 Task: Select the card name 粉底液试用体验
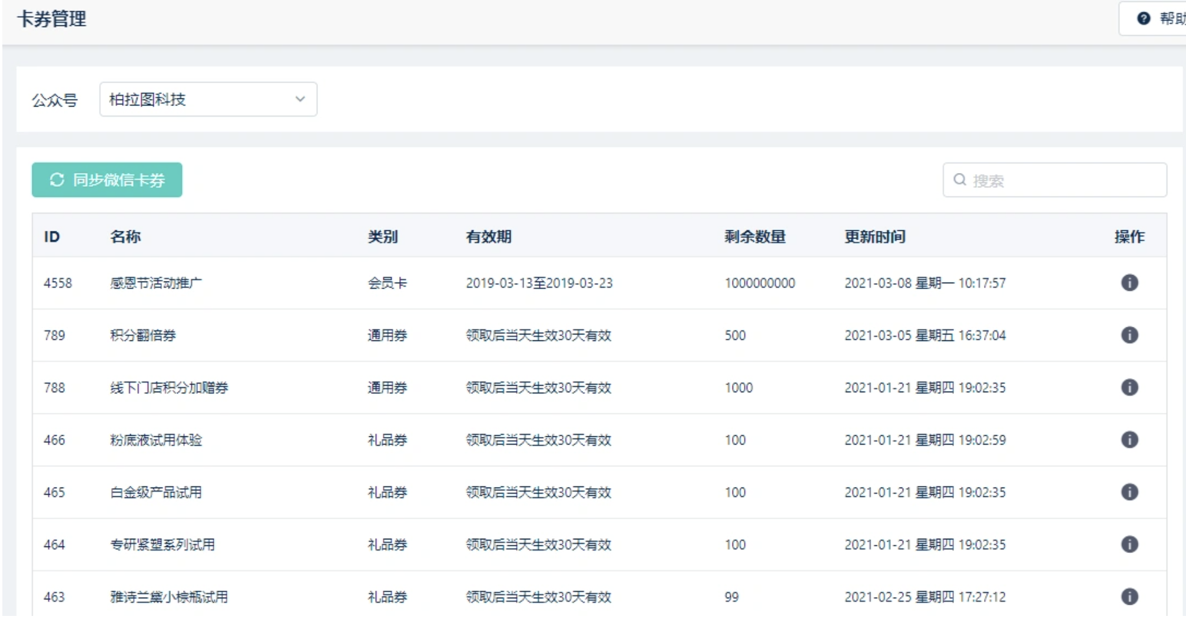155,440
